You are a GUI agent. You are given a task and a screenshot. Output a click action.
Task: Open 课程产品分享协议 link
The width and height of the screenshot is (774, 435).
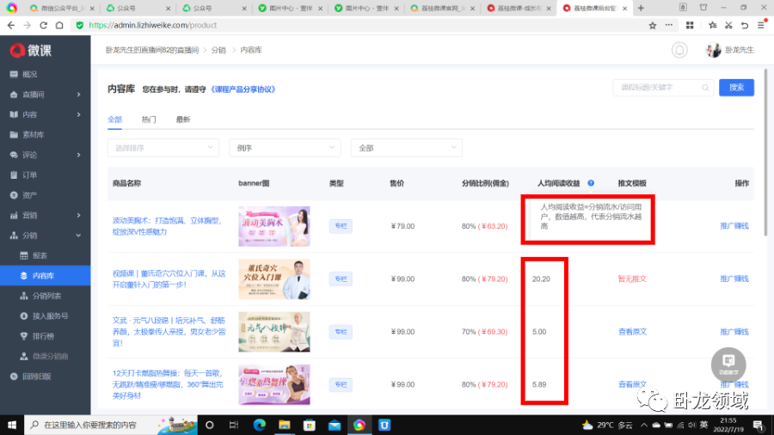coord(243,89)
